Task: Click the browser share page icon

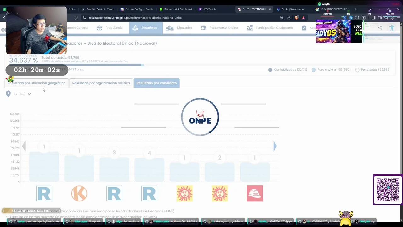Action: click(289, 18)
